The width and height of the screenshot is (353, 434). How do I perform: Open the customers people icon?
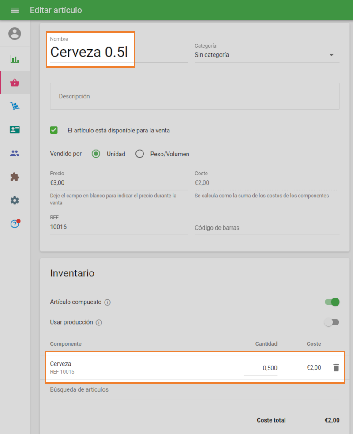(x=15, y=153)
